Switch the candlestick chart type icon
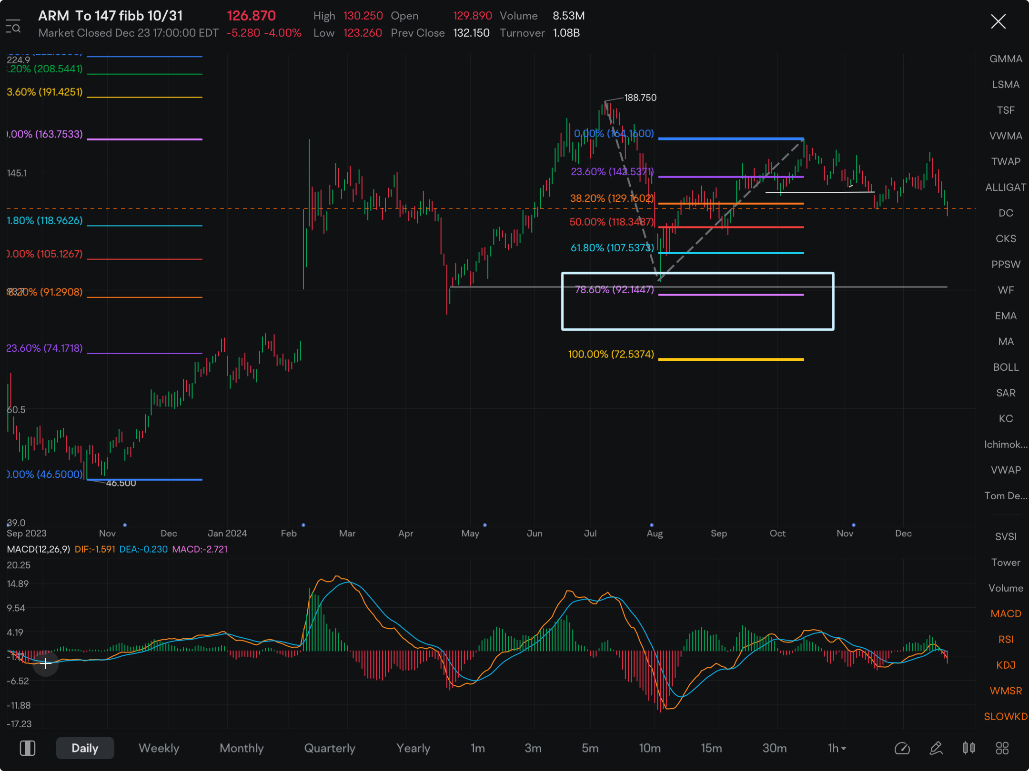The height and width of the screenshot is (771, 1029). coord(968,748)
